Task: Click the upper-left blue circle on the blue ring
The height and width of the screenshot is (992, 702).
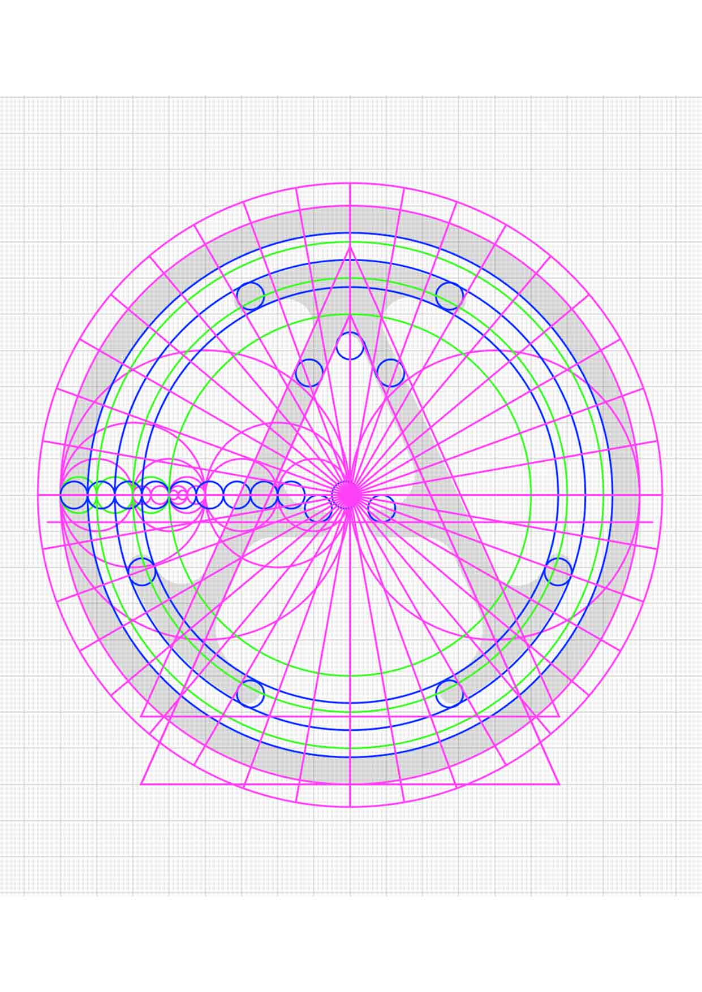Action: pyautogui.click(x=250, y=296)
